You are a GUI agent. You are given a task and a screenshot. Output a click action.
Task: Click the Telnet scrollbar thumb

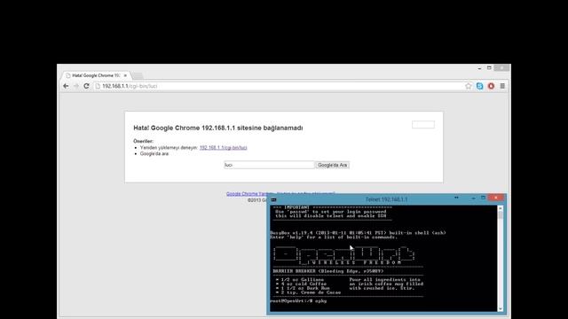501,215
